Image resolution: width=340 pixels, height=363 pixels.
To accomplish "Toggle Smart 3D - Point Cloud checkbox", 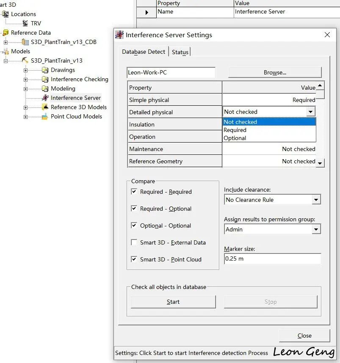I will click(134, 259).
